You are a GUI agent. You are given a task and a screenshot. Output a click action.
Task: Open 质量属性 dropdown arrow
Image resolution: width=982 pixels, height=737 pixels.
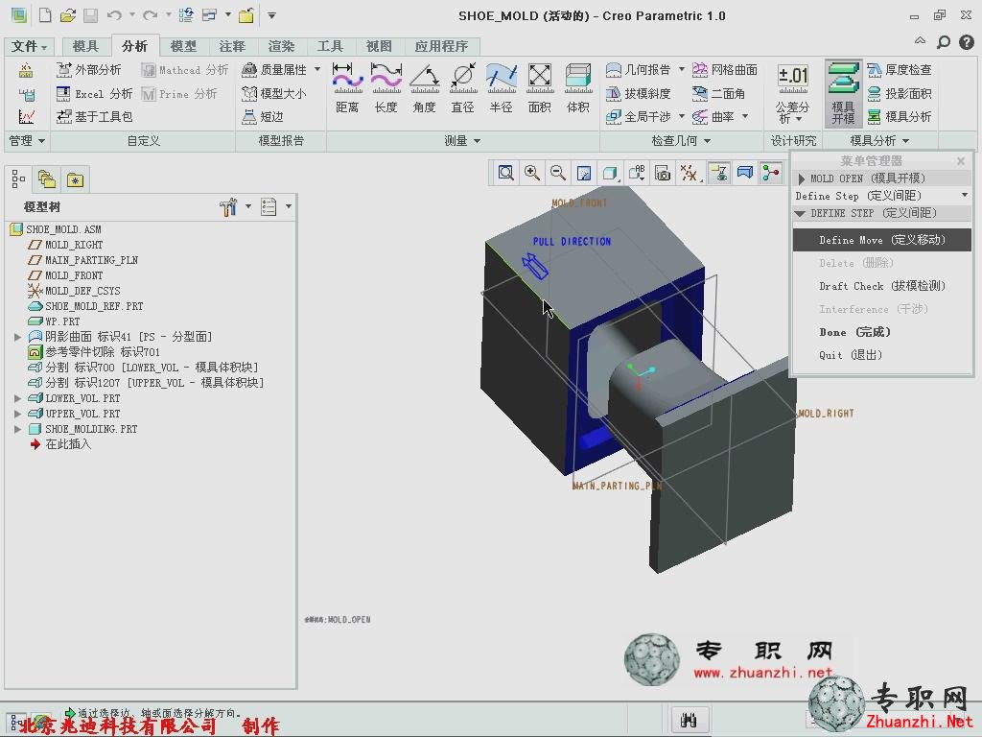316,69
